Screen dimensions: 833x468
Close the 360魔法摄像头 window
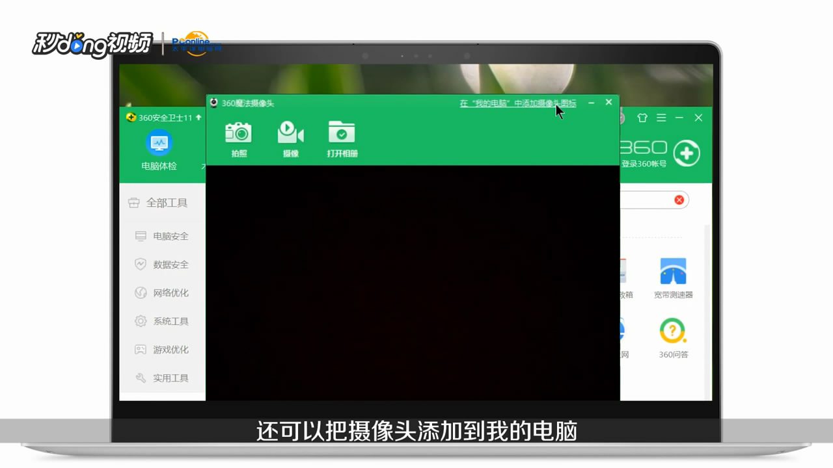tap(608, 102)
